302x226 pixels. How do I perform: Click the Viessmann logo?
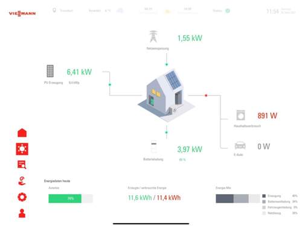[22, 13]
